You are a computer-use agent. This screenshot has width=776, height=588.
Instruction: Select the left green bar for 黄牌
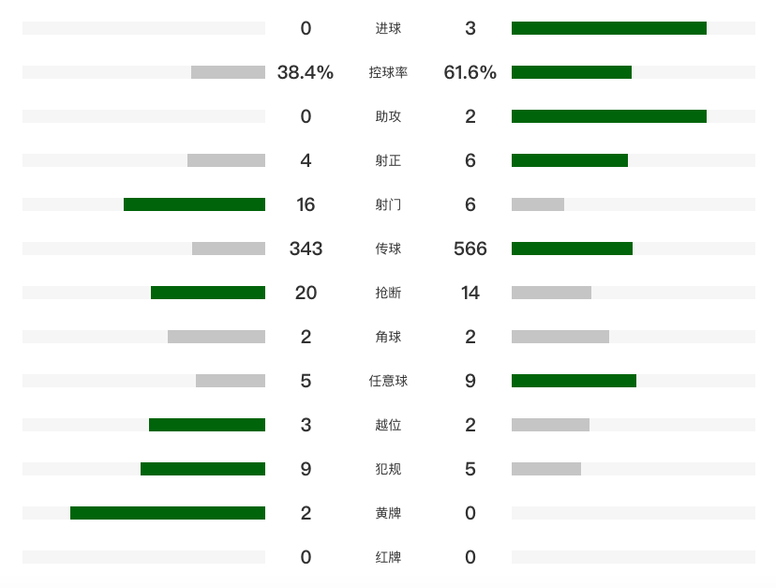click(168, 513)
